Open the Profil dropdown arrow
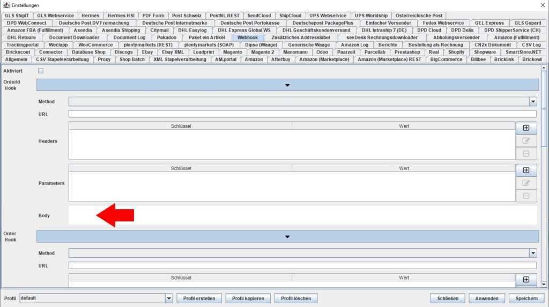 [169, 298]
